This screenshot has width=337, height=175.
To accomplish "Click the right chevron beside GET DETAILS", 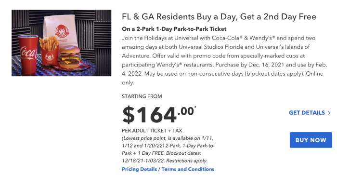I will pos(329,113).
